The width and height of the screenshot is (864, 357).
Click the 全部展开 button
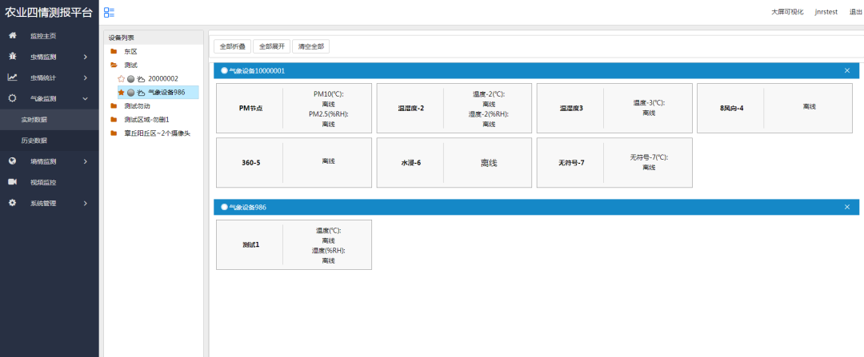[272, 46]
